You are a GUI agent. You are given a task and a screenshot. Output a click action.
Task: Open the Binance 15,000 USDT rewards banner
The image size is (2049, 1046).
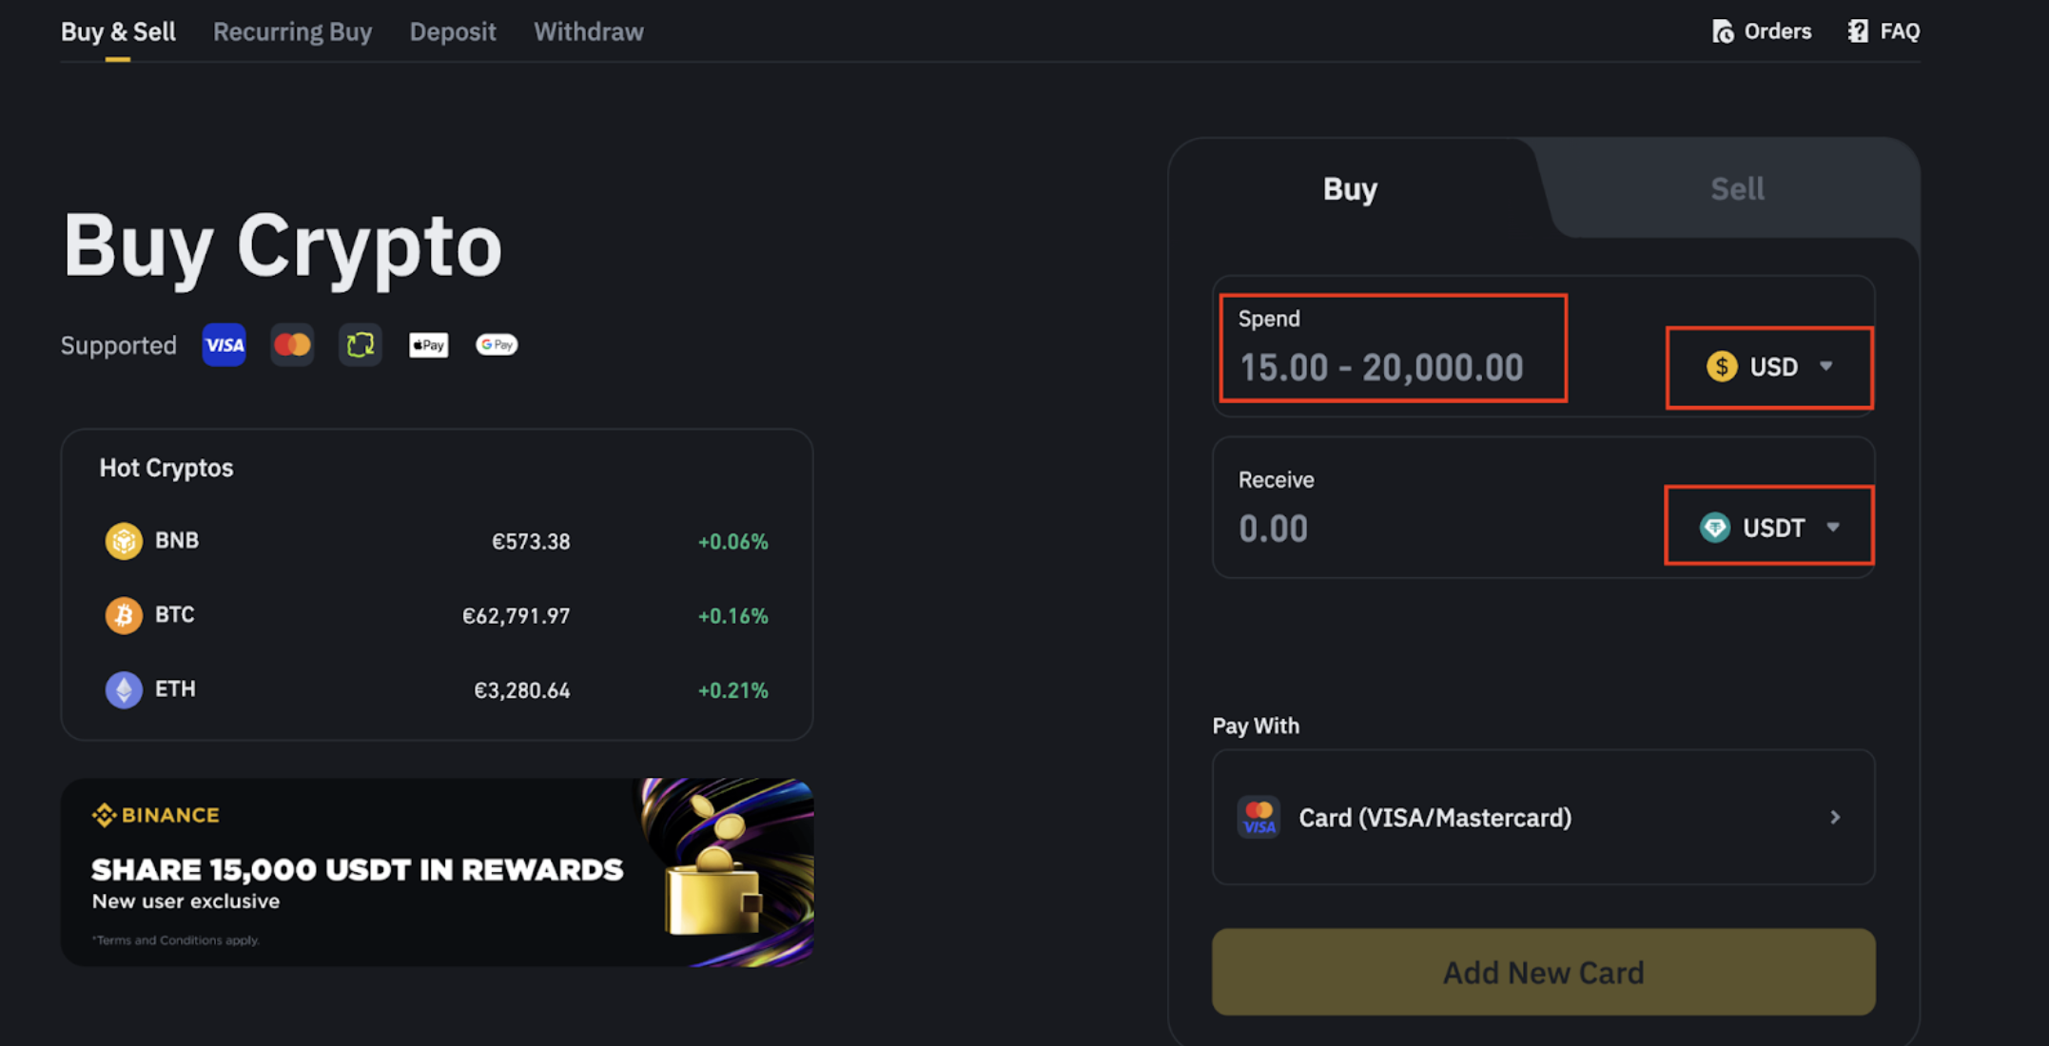[x=437, y=873]
